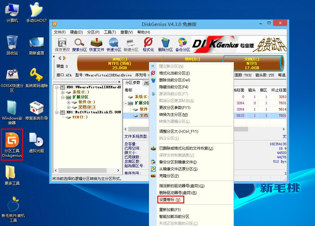Screen dimensions: 315x226
Task: Close the disk tree panel
Action: (x=119, y=82)
